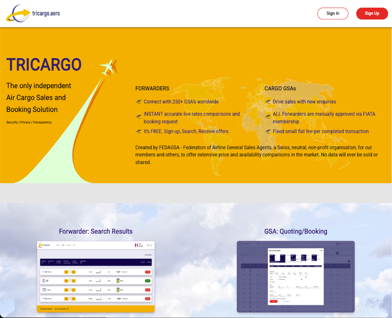Image resolution: width=392 pixels, height=318 pixels.
Task: Click the tricargo.aero logo
Action: [33, 13]
